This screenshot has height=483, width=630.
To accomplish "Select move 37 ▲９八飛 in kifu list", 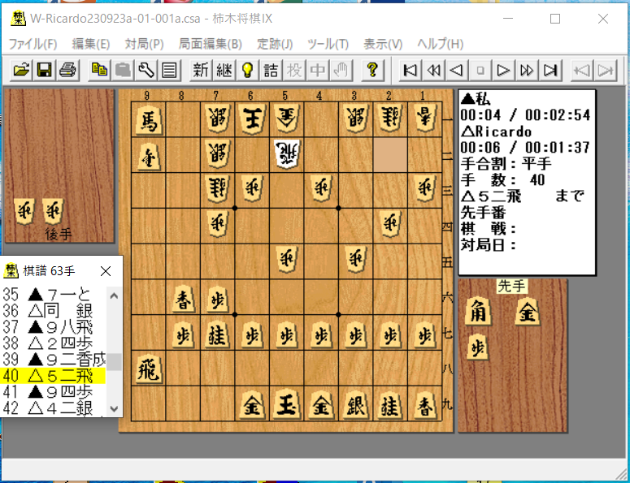I will (x=53, y=328).
